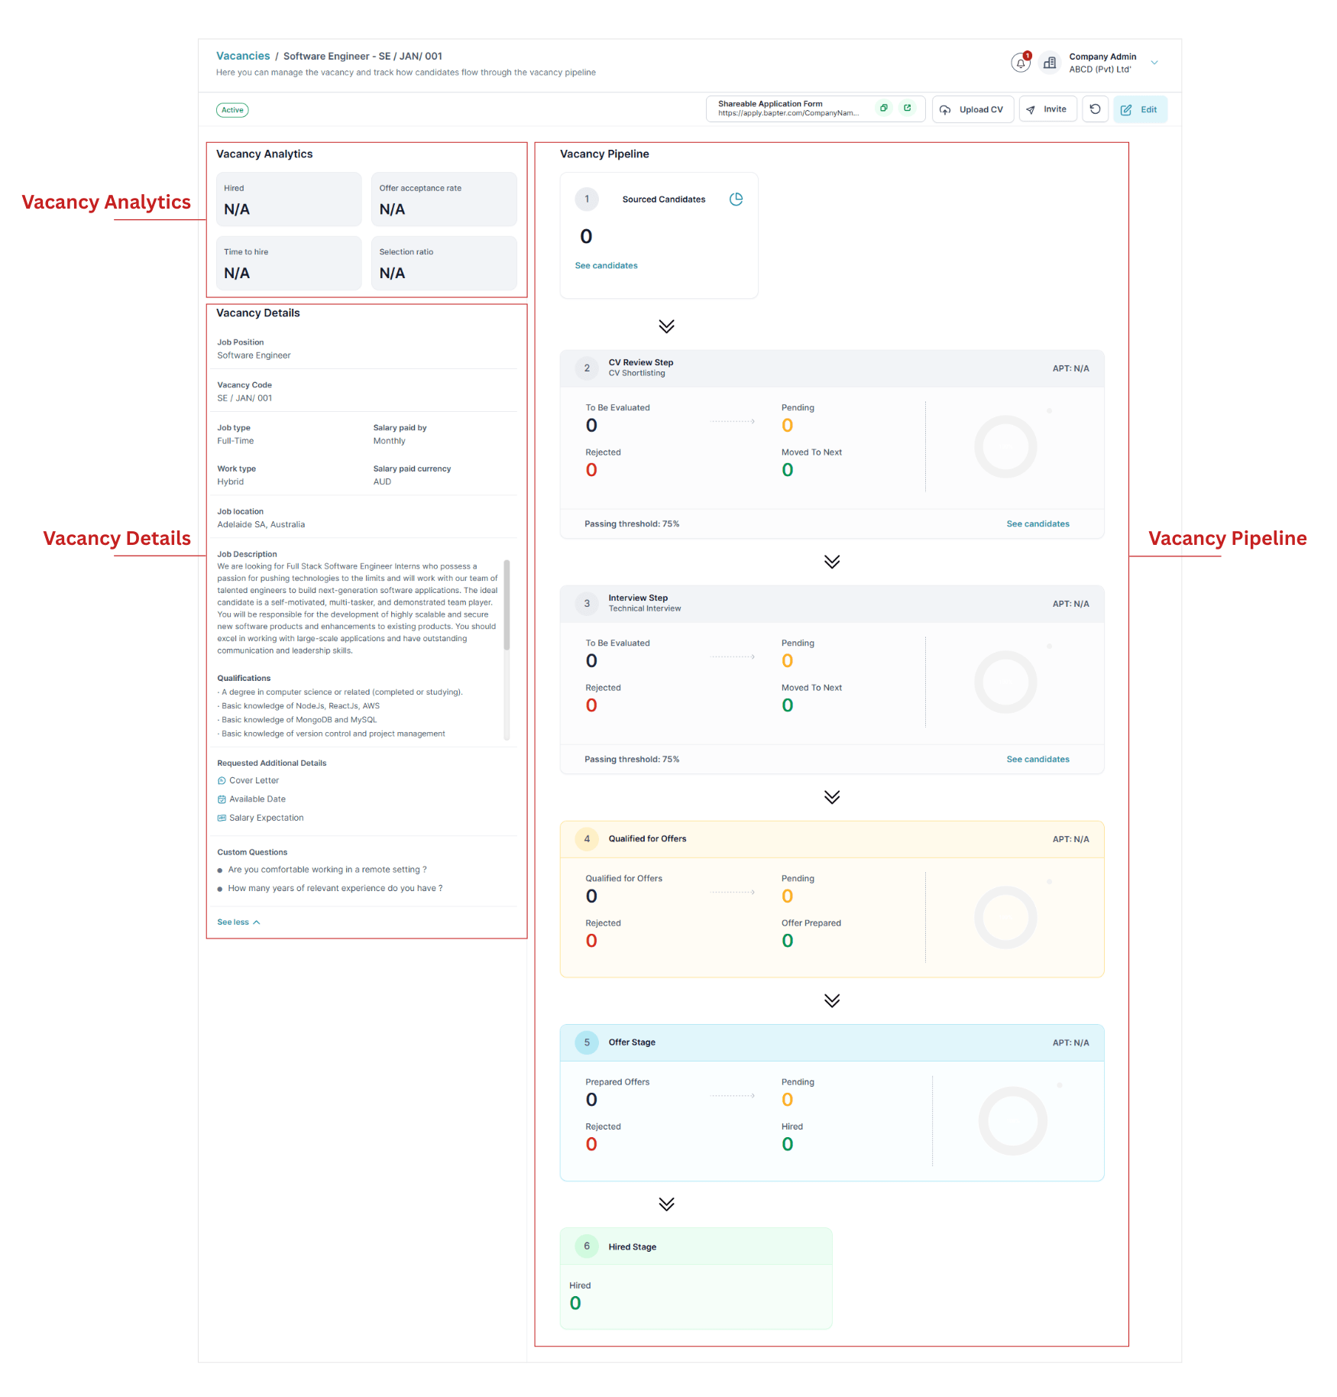Click the Cover Letter icon
The height and width of the screenshot is (1397, 1337).
[222, 780]
